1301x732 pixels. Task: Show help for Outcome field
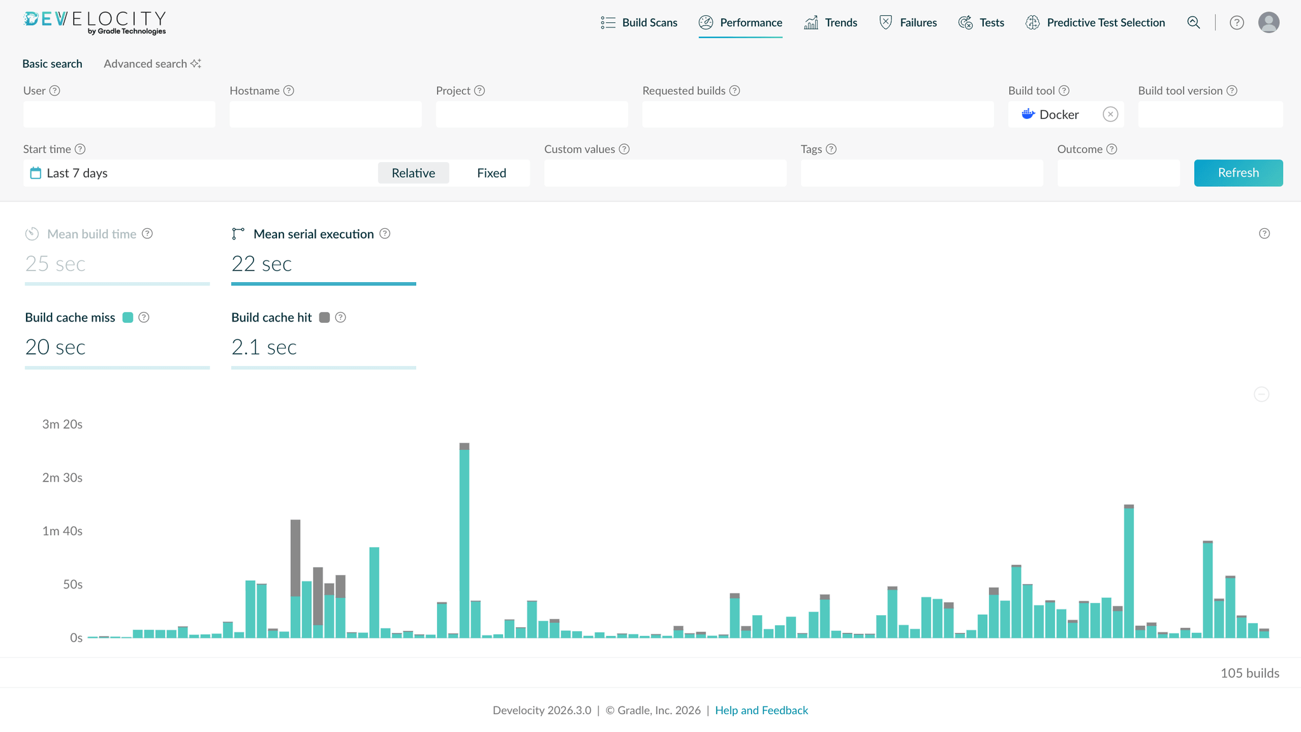tap(1112, 149)
